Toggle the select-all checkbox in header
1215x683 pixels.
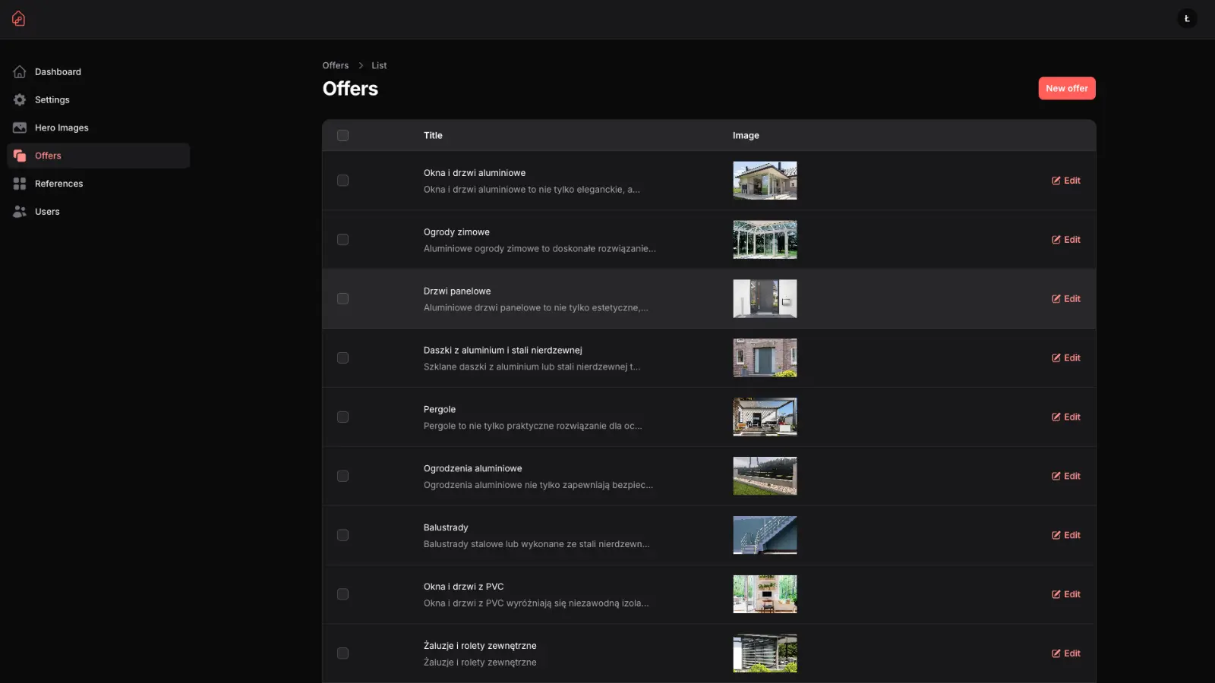(x=343, y=136)
